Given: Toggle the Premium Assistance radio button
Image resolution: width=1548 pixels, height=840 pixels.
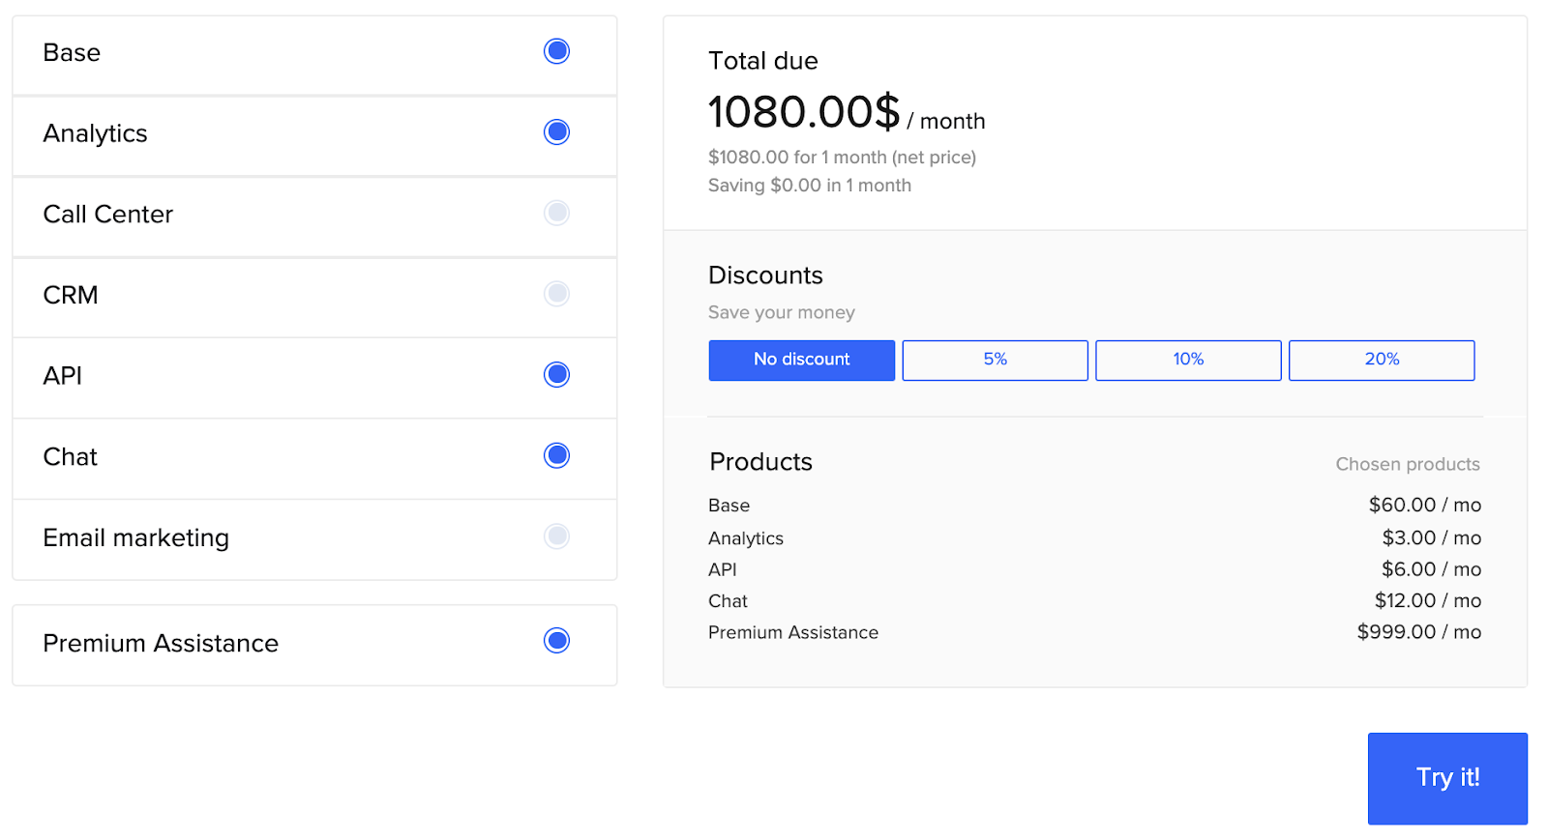Looking at the screenshot, I should (x=556, y=640).
